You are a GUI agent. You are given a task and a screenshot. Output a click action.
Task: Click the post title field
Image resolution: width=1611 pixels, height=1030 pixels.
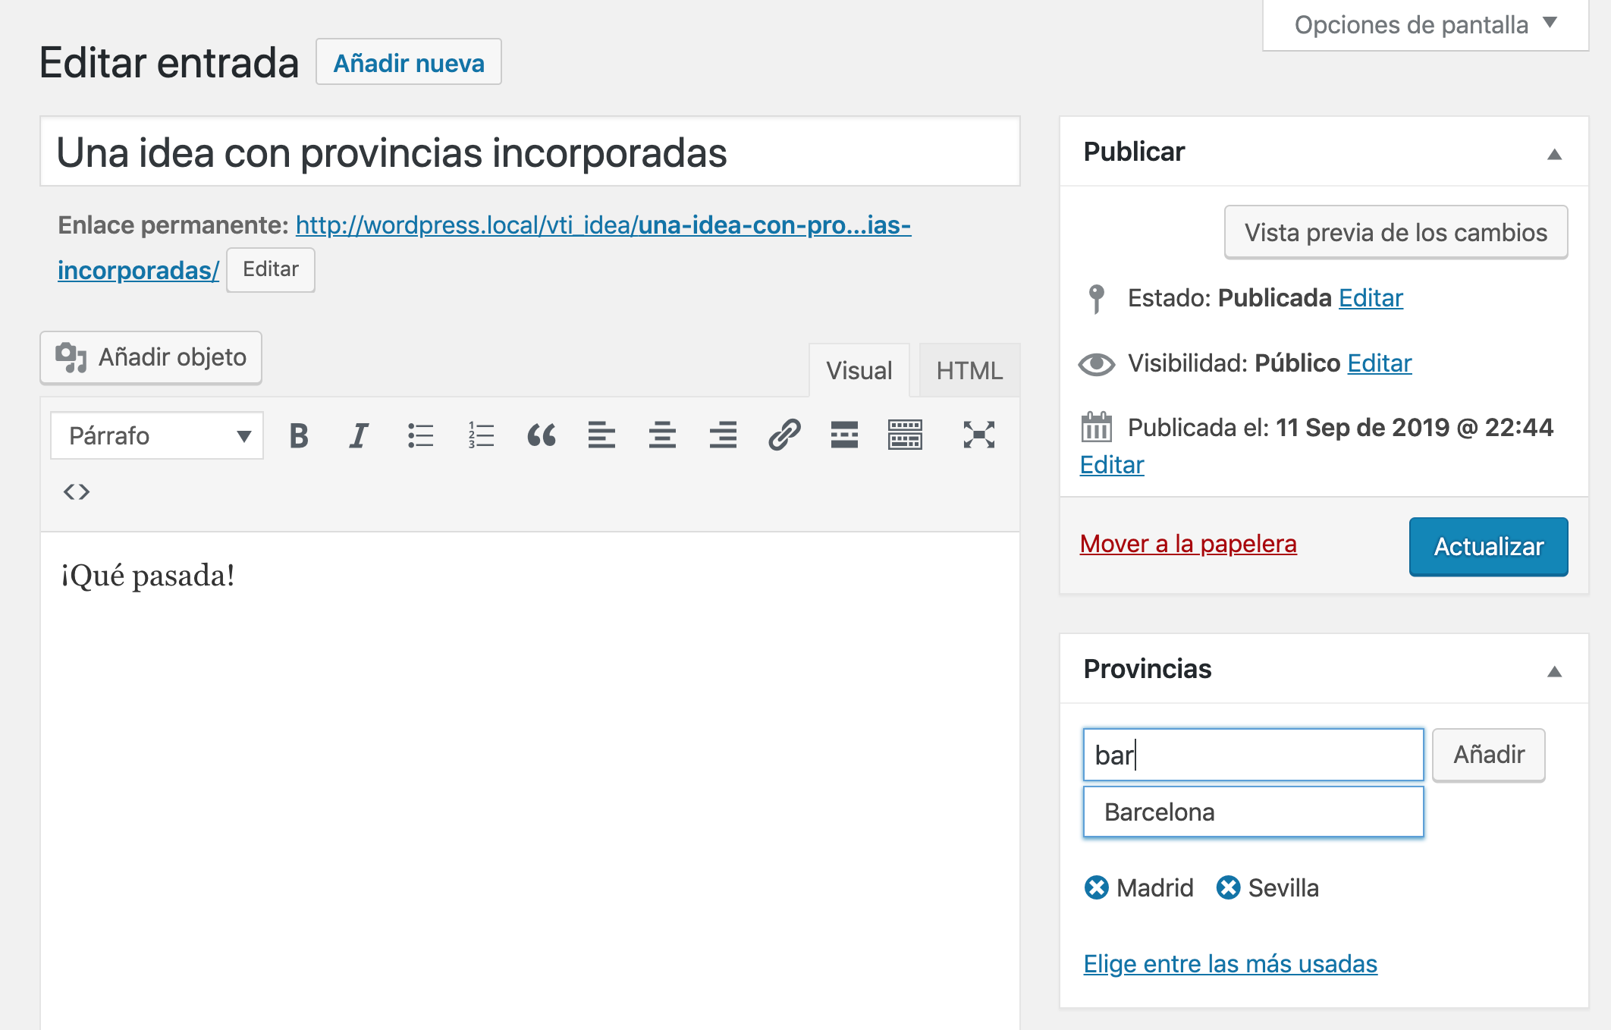[530, 152]
